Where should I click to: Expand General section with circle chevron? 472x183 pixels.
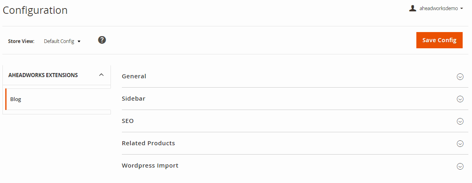coord(460,77)
